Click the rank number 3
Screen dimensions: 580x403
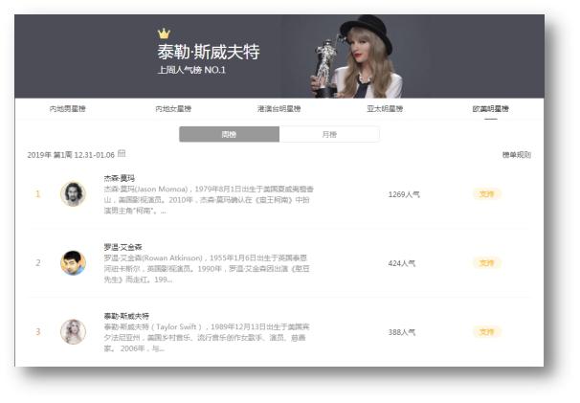click(x=37, y=331)
